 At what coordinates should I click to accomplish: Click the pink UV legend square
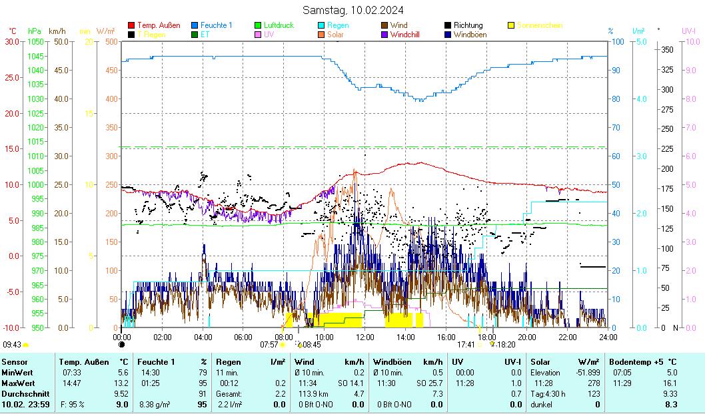pos(259,35)
